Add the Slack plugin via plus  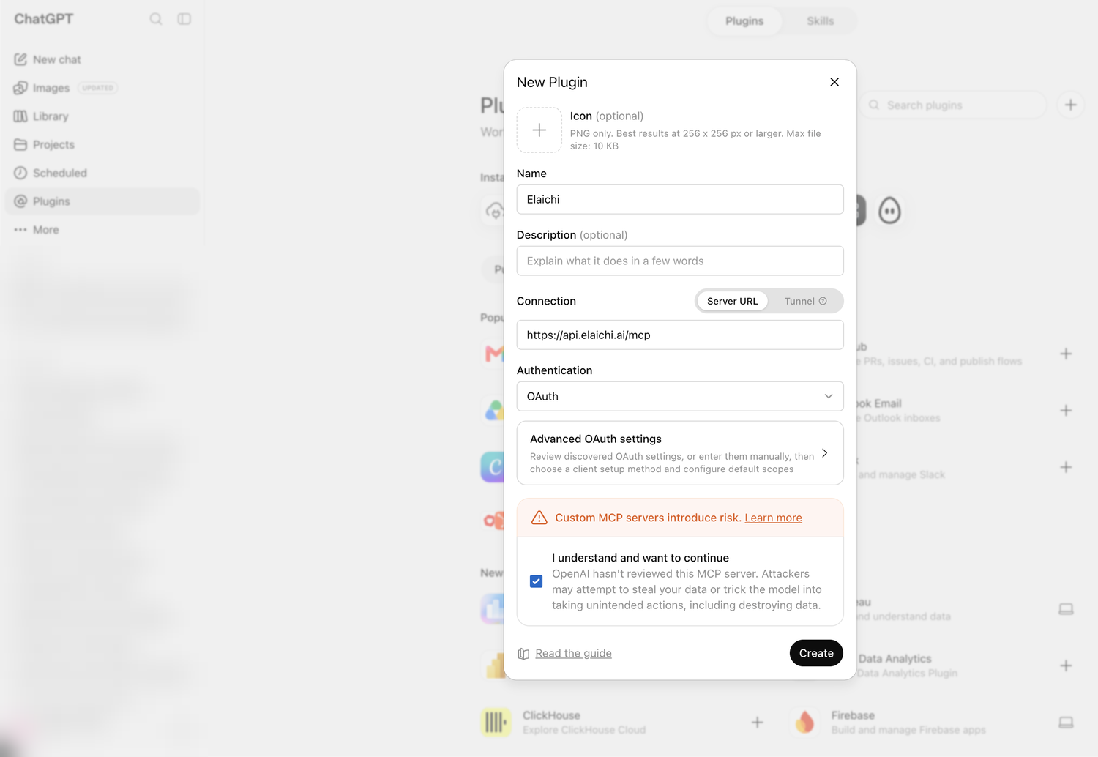click(x=1066, y=467)
